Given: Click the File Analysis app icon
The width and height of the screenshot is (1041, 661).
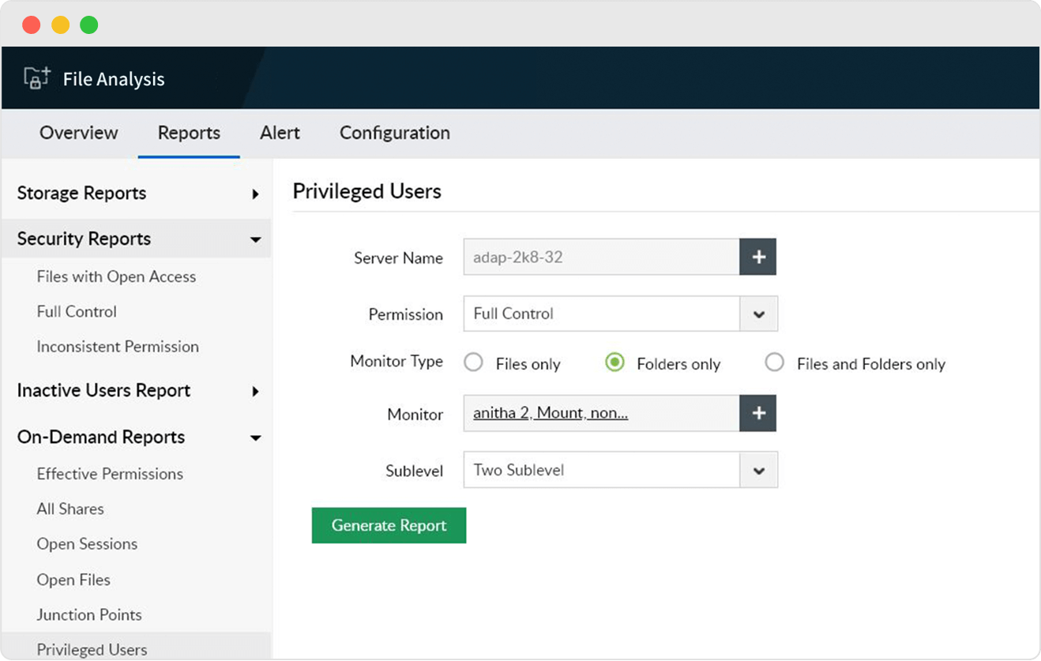Looking at the screenshot, I should 36,78.
